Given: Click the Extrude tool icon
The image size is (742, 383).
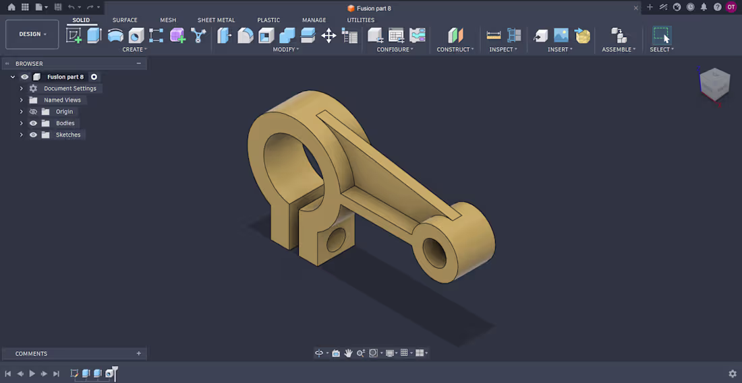Looking at the screenshot, I should click(x=94, y=36).
